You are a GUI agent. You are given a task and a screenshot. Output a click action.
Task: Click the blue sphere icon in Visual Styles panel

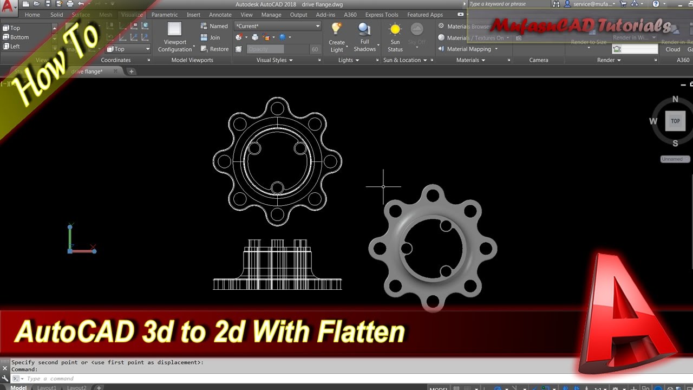283,37
